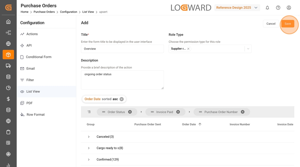This screenshot has width=300, height=167.
Task: Select List View configuration section
Action: [46, 92]
